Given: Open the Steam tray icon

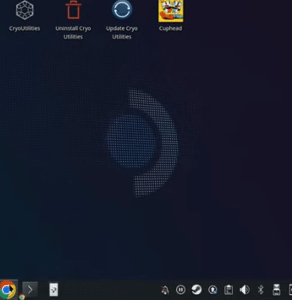Looking at the screenshot, I should coord(197,290).
